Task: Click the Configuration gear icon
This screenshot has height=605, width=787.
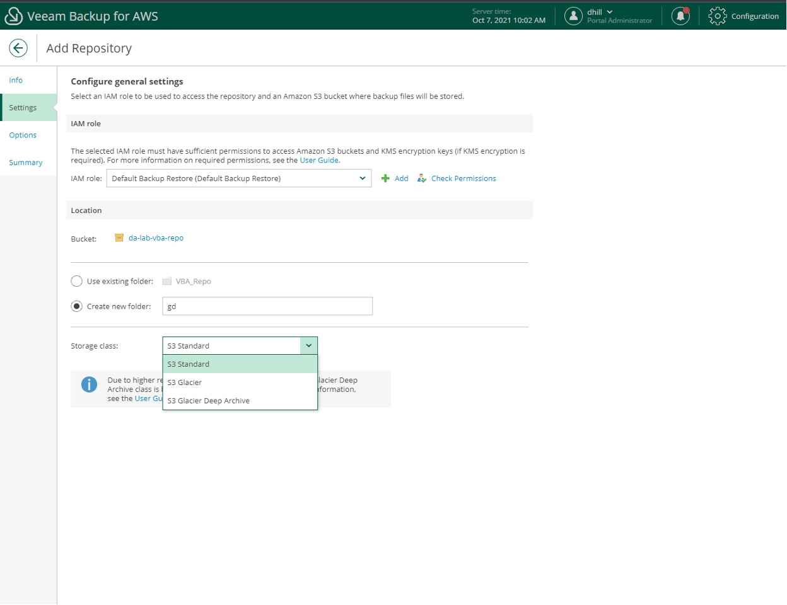Action: pos(718,16)
